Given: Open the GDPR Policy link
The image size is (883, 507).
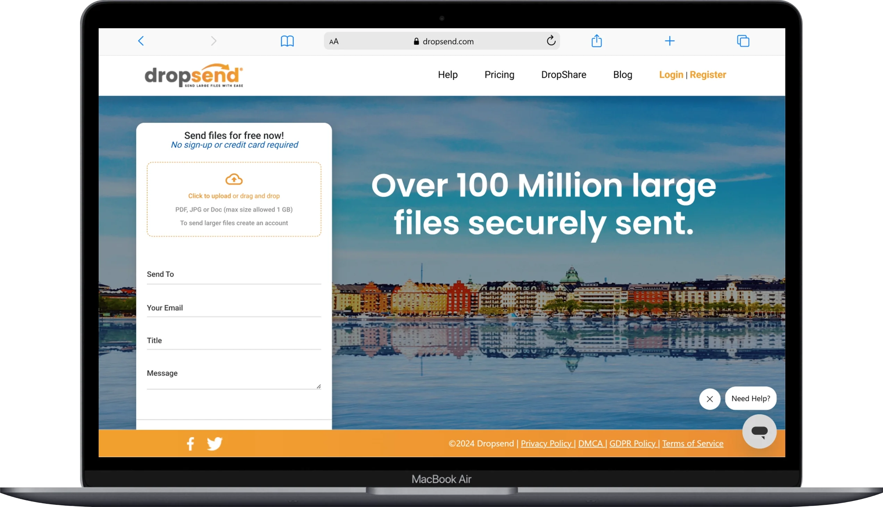Looking at the screenshot, I should [x=632, y=444].
